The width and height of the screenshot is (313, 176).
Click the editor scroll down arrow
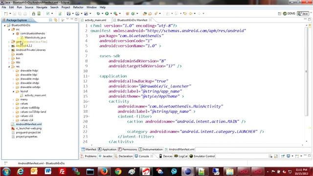tap(306, 141)
